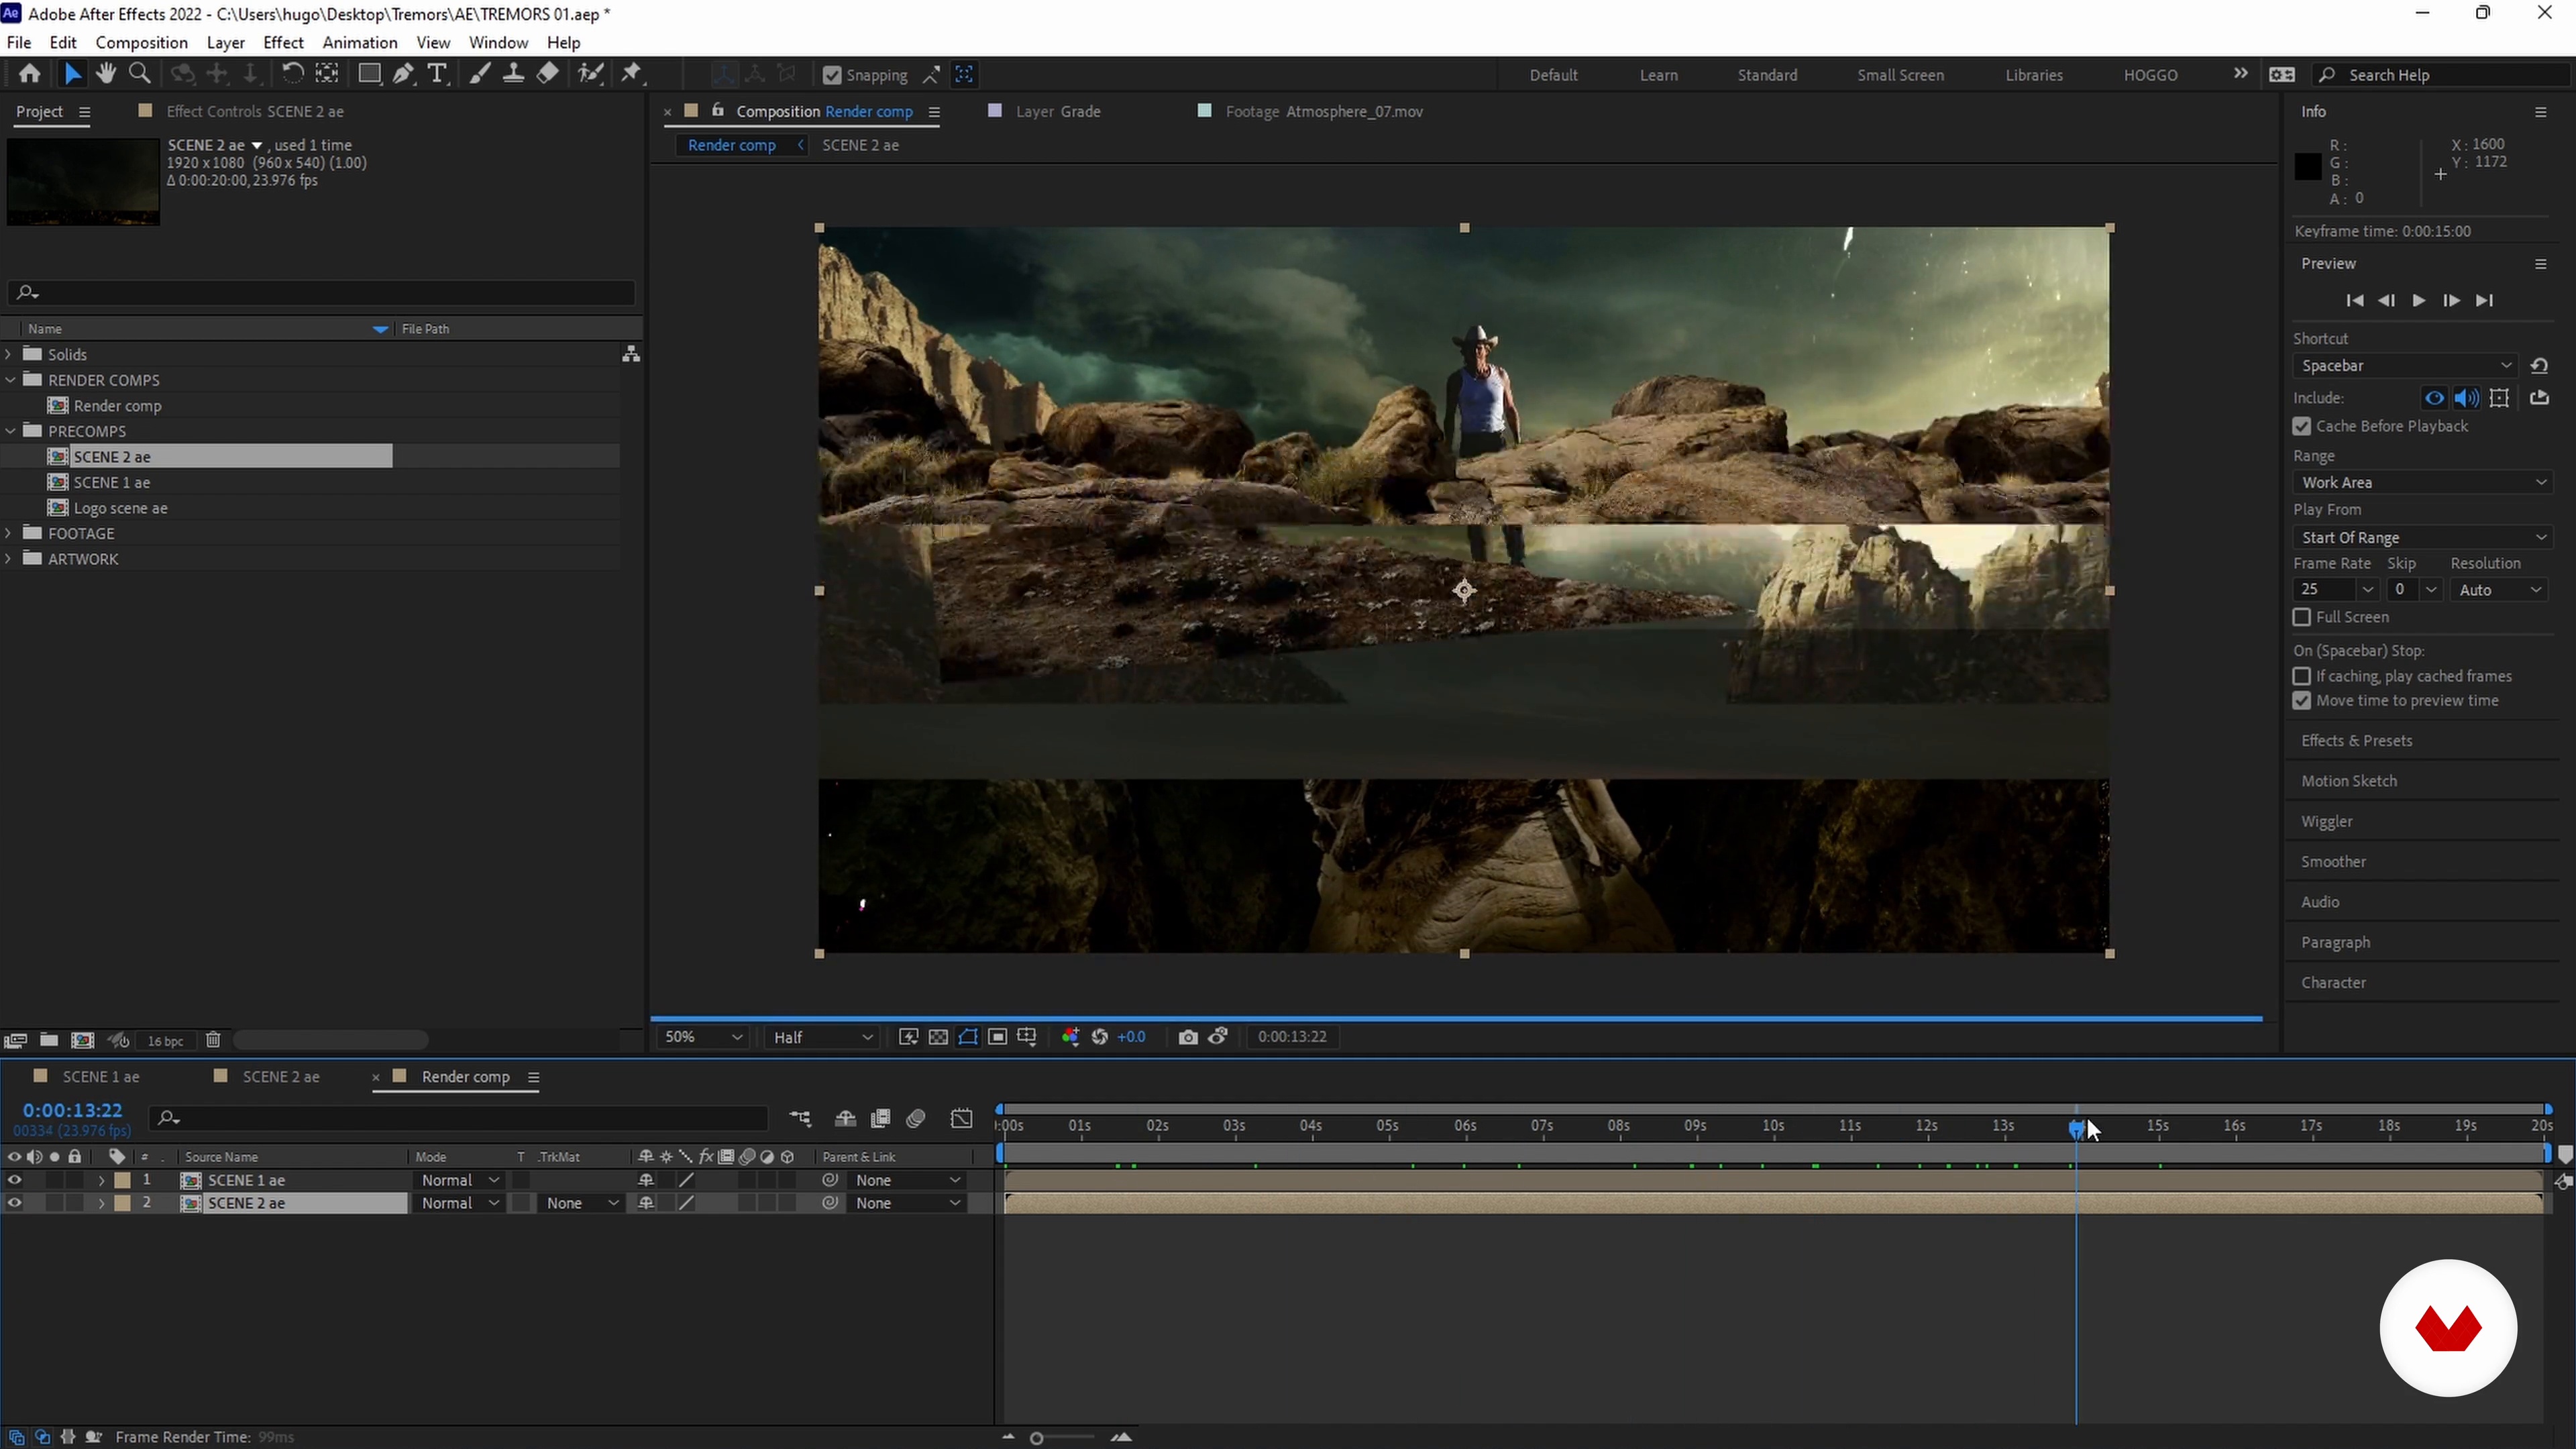Select the Pen tool

403,74
